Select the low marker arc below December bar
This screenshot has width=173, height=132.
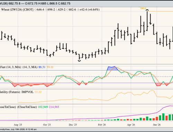click(79, 61)
